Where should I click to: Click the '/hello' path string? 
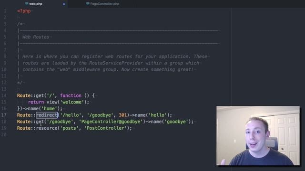click(70, 115)
